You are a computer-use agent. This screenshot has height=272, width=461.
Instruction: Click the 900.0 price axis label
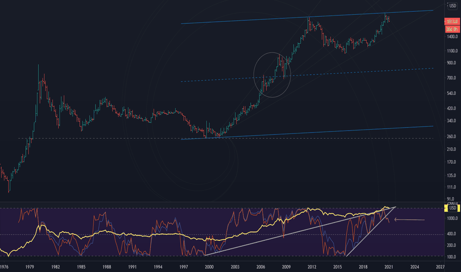452,63
